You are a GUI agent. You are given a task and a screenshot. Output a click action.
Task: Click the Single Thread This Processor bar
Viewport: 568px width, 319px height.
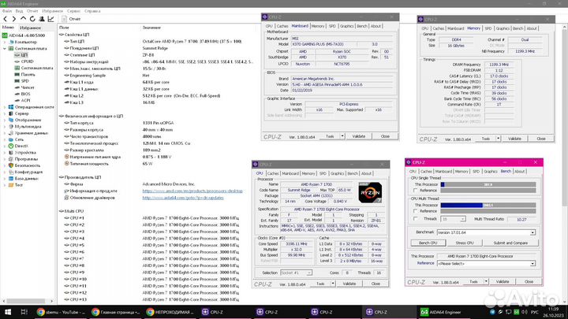(x=488, y=184)
